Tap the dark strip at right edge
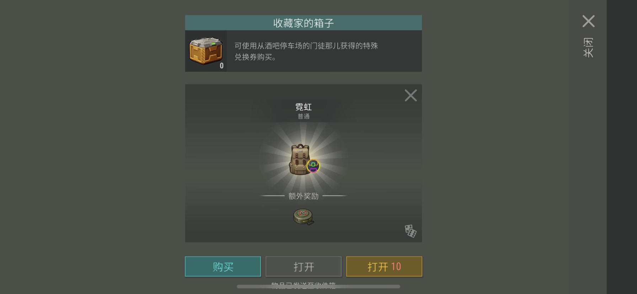The width and height of the screenshot is (637, 294). pyautogui.click(x=622, y=147)
